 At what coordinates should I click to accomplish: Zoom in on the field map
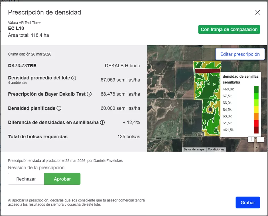click(x=251, y=139)
